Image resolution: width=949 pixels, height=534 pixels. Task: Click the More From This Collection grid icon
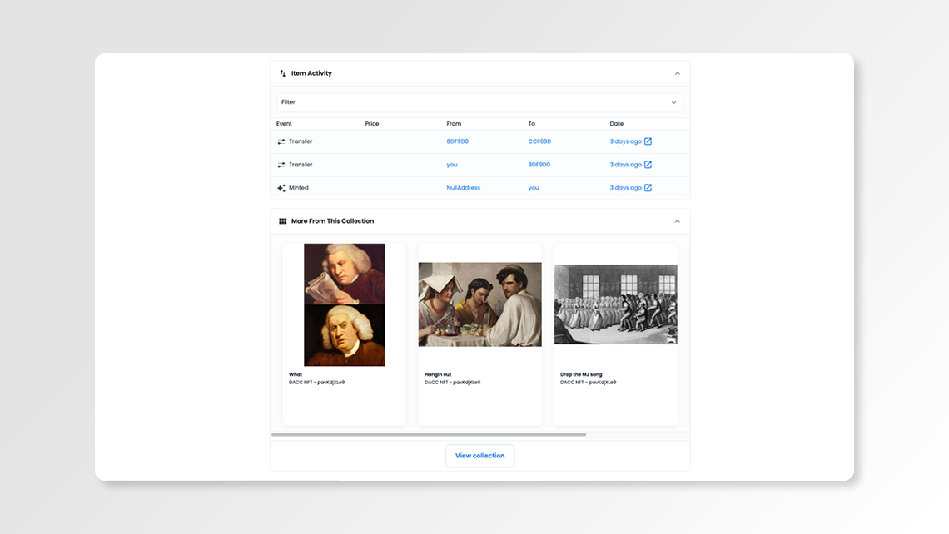coord(283,221)
